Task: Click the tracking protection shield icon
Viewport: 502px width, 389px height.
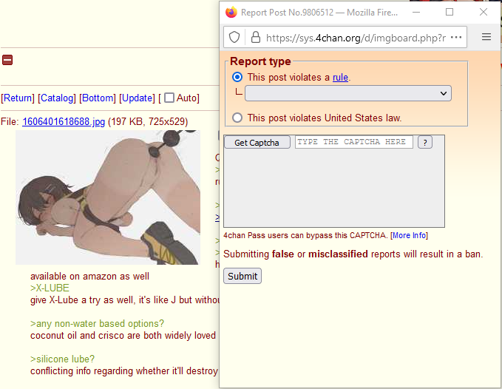Action: tap(234, 38)
